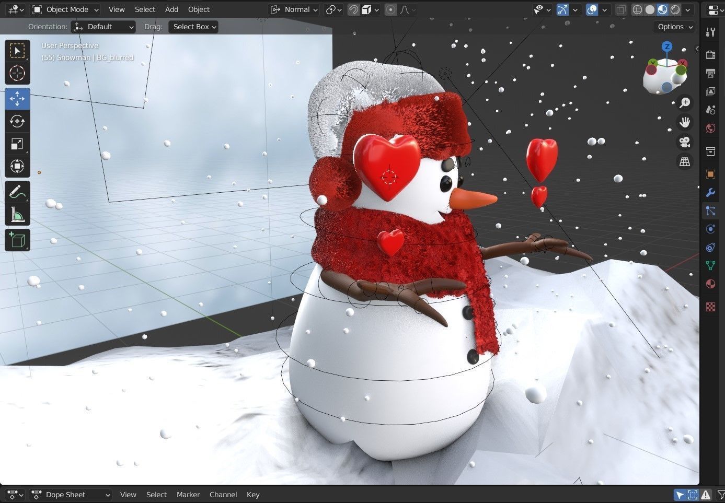725x503 pixels.
Task: Open the Orientation Default dropdown
Action: pos(103,27)
